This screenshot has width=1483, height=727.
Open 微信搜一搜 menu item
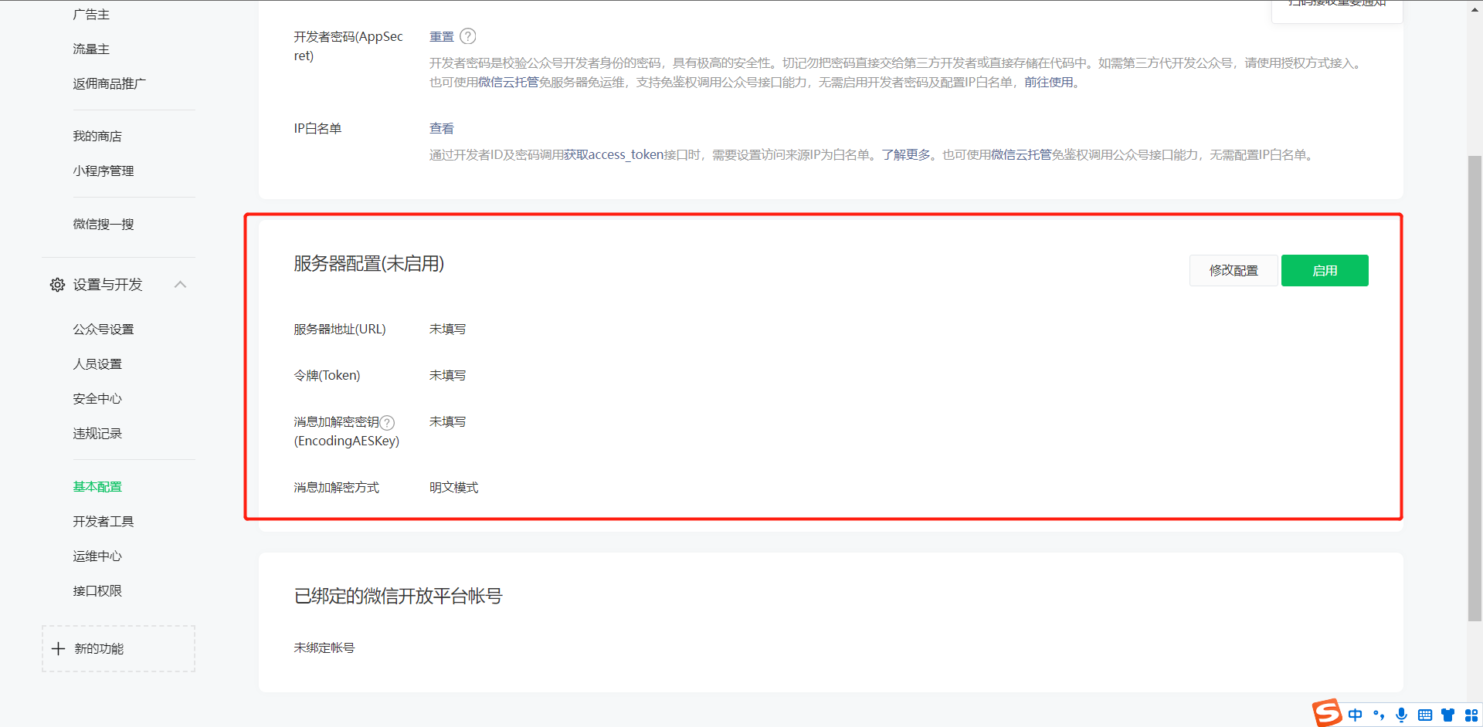pyautogui.click(x=104, y=225)
